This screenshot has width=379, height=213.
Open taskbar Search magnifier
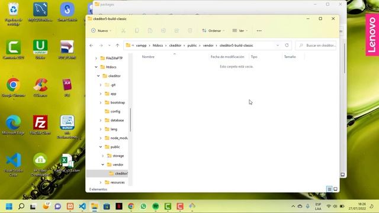point(21,206)
